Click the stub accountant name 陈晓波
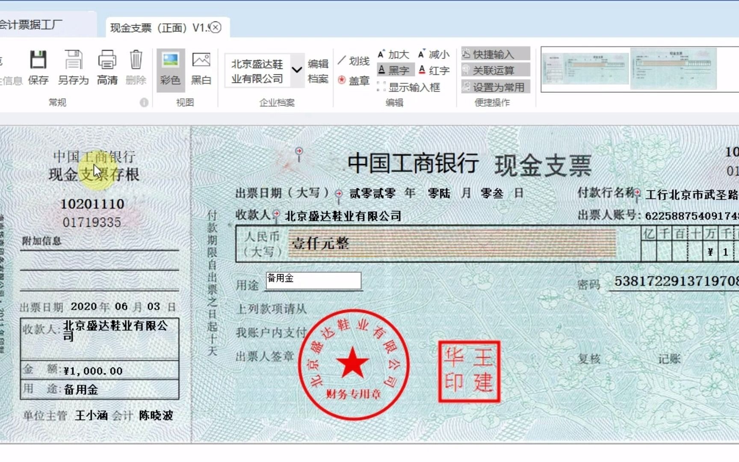The image size is (739, 462). pos(156,415)
